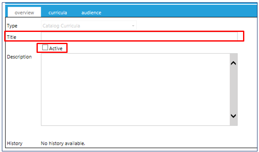Enable the Active checkbox
This screenshot has width=259, height=152.
pos(45,47)
